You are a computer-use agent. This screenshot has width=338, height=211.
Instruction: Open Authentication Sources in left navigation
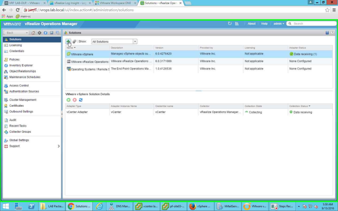[x=24, y=91]
